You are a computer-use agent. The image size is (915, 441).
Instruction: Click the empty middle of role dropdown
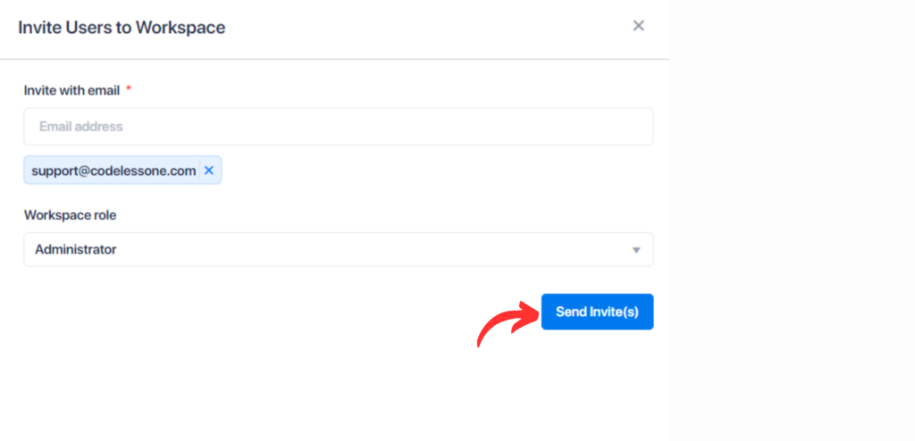[374, 250]
